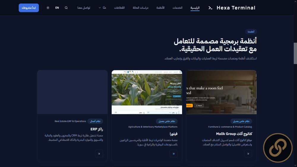Click arrow icon on فيتورا card
Image resolution: width=297 pixels, height=167 pixels.
[173, 154]
